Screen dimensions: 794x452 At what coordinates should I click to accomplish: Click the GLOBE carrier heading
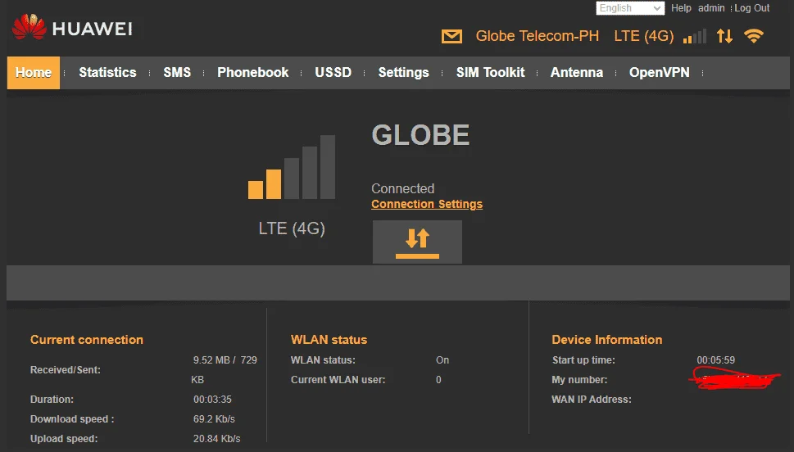(421, 135)
